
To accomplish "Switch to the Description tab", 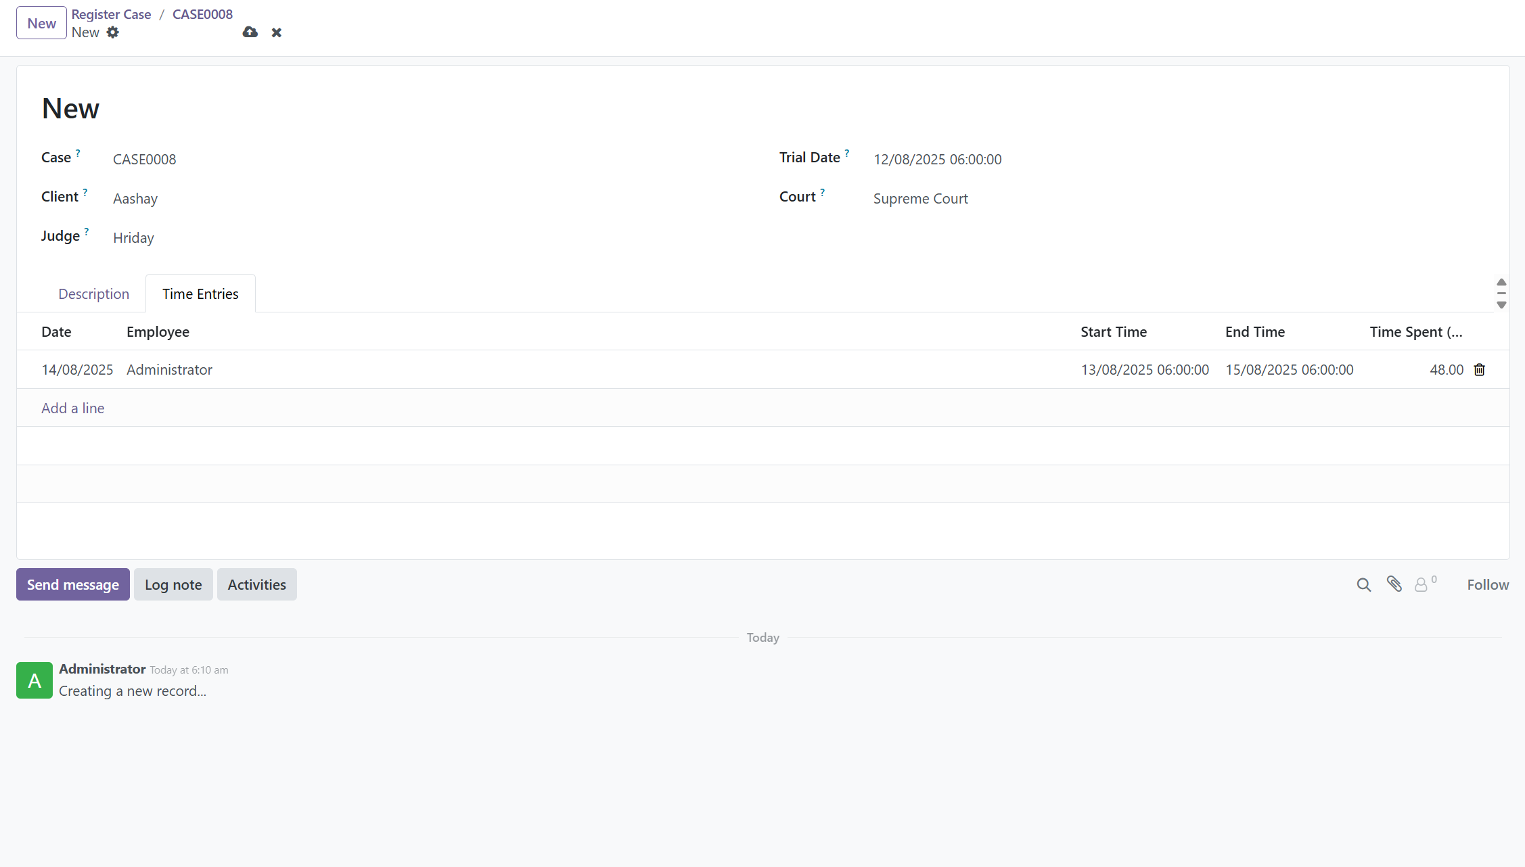I will [94, 294].
